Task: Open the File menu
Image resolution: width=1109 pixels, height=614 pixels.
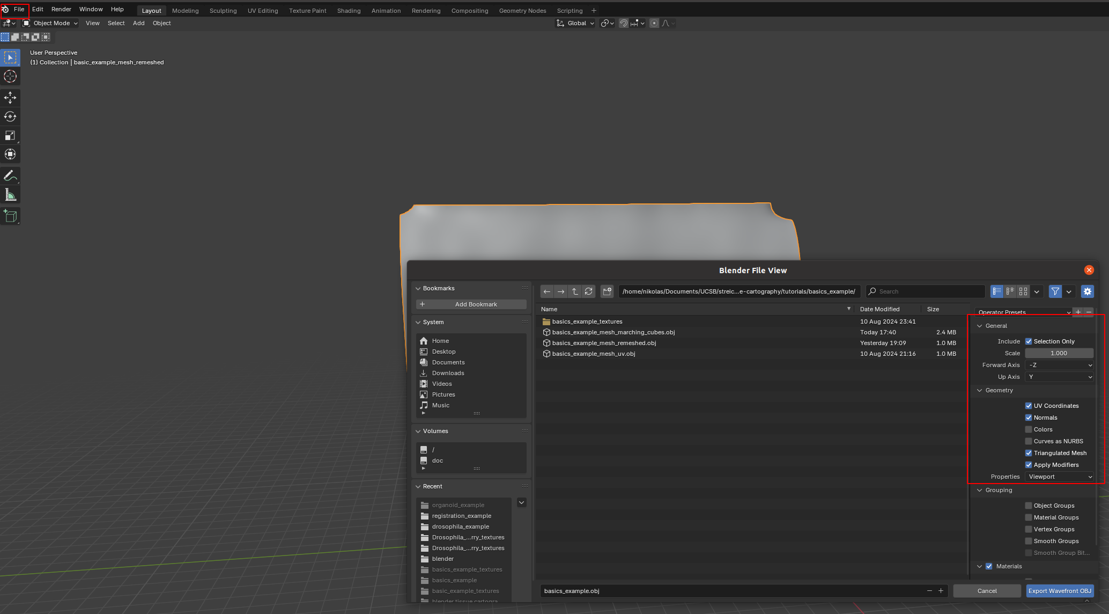Action: 19,9
